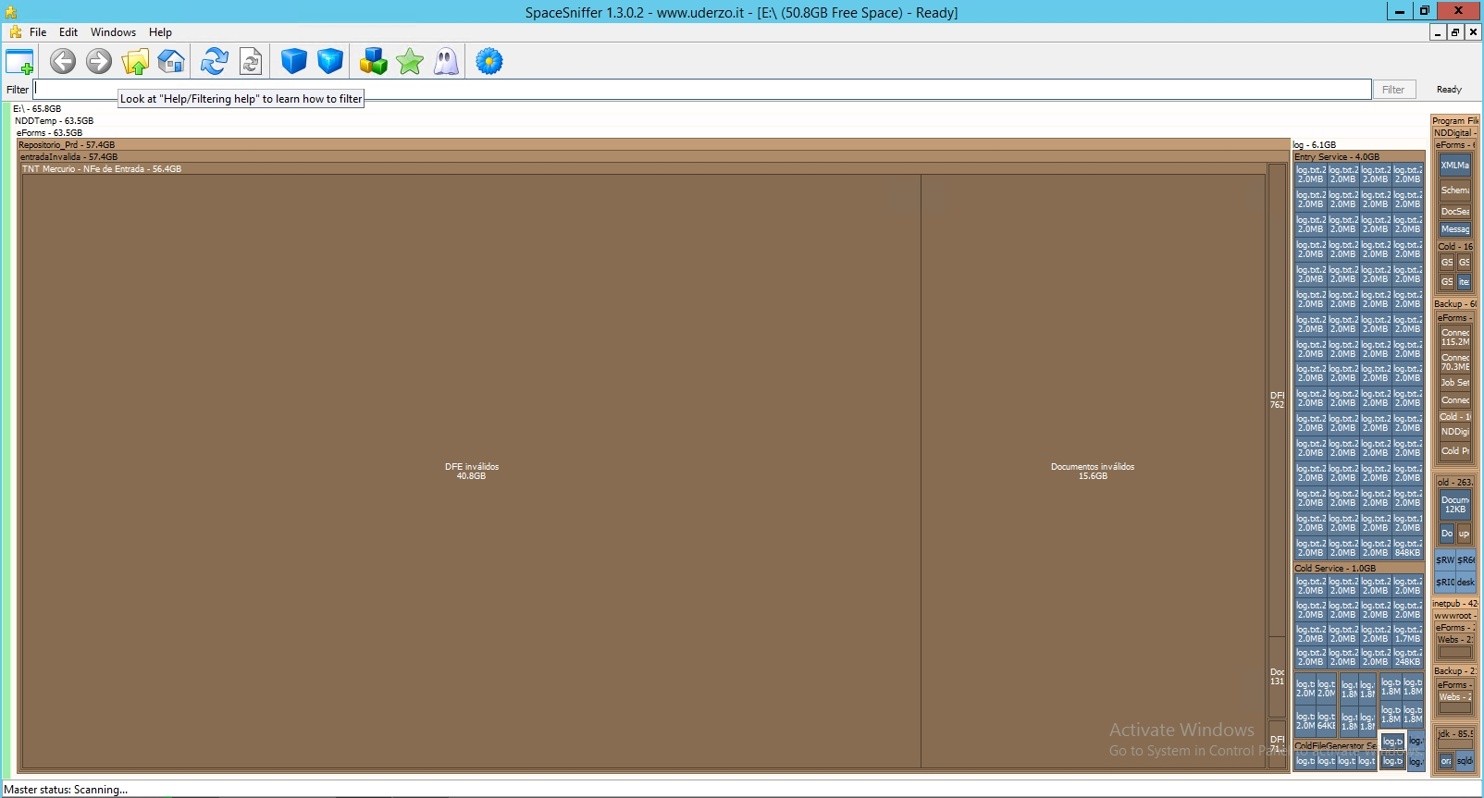Go back with the left arrow icon
The height and width of the screenshot is (798, 1484).
63,62
